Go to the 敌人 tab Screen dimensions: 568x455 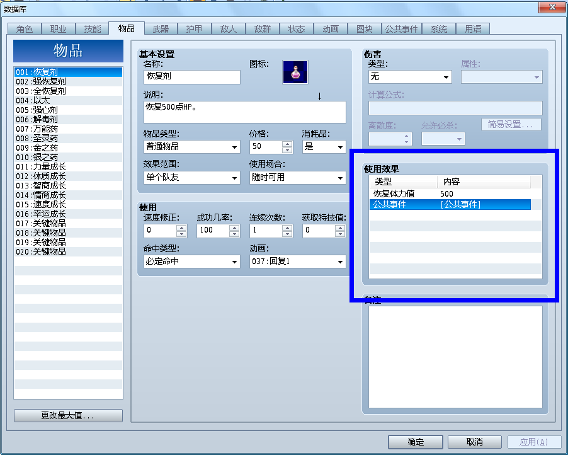(x=228, y=29)
